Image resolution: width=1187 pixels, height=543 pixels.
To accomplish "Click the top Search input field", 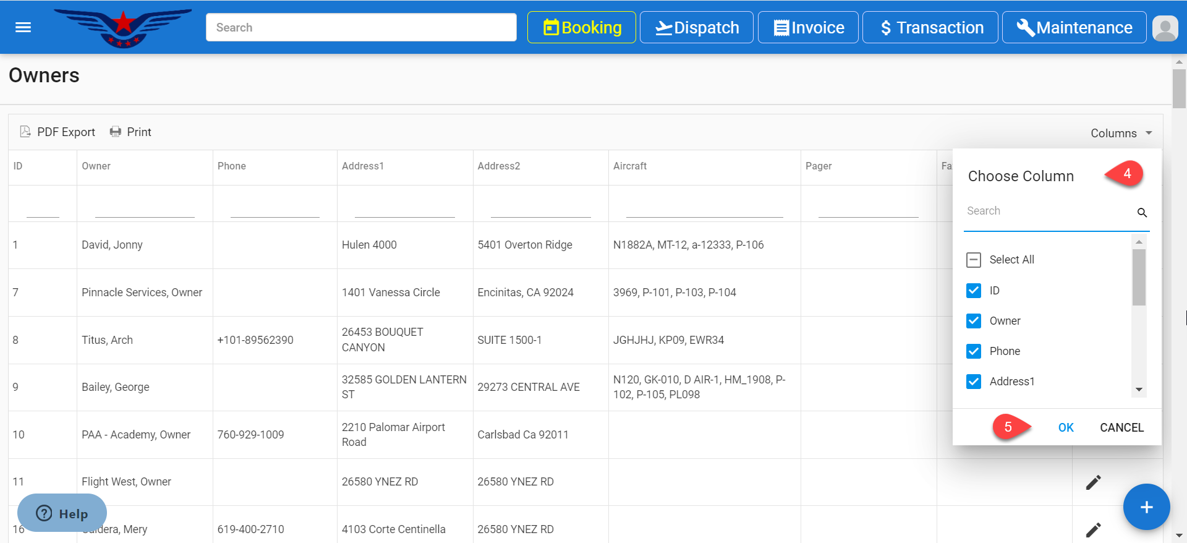I will coord(361,28).
